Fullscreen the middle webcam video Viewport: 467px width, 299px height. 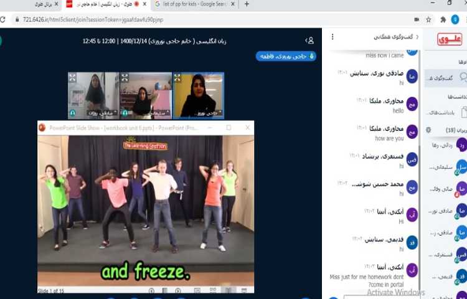(125, 77)
